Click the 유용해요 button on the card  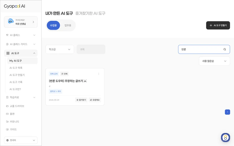point(95,100)
